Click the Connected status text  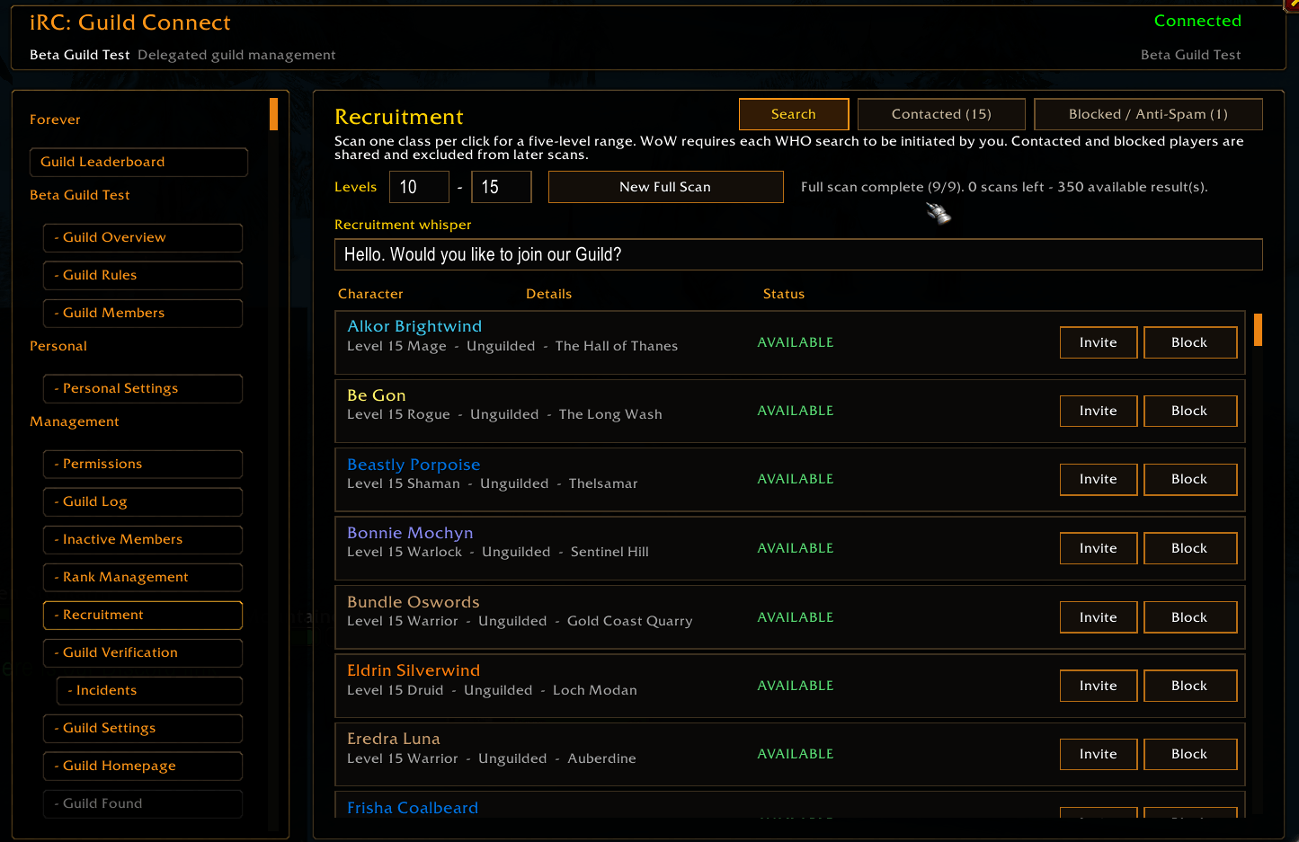(1197, 21)
